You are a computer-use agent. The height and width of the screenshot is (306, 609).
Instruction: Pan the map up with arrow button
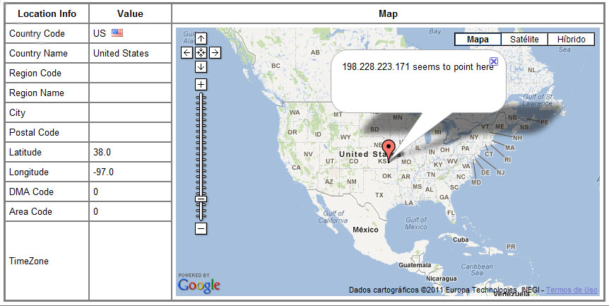point(201,39)
